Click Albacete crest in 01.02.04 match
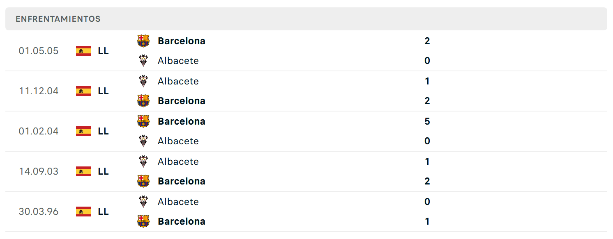This screenshot has width=613, height=239. [x=143, y=141]
